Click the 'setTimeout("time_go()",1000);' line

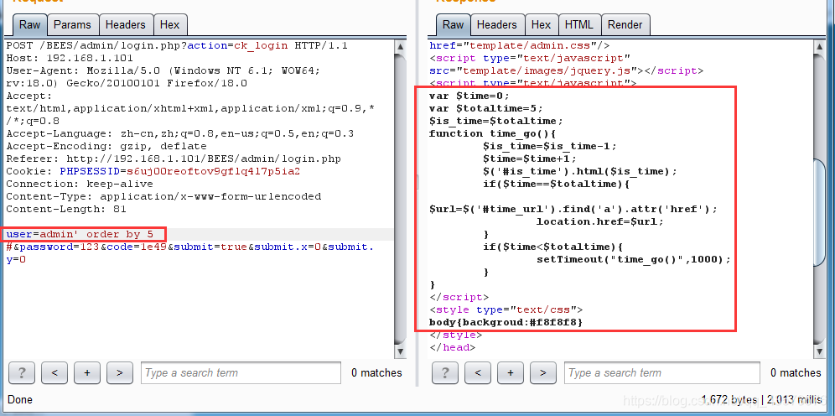tap(633, 259)
